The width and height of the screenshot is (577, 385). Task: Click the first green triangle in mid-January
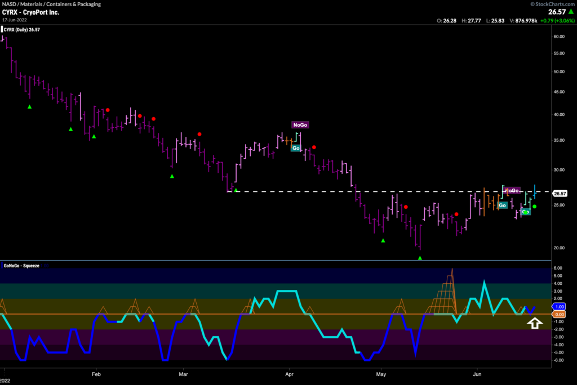30,106
